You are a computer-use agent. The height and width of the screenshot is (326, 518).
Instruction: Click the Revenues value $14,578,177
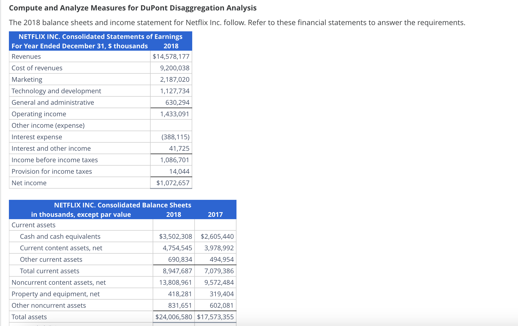pyautogui.click(x=171, y=56)
